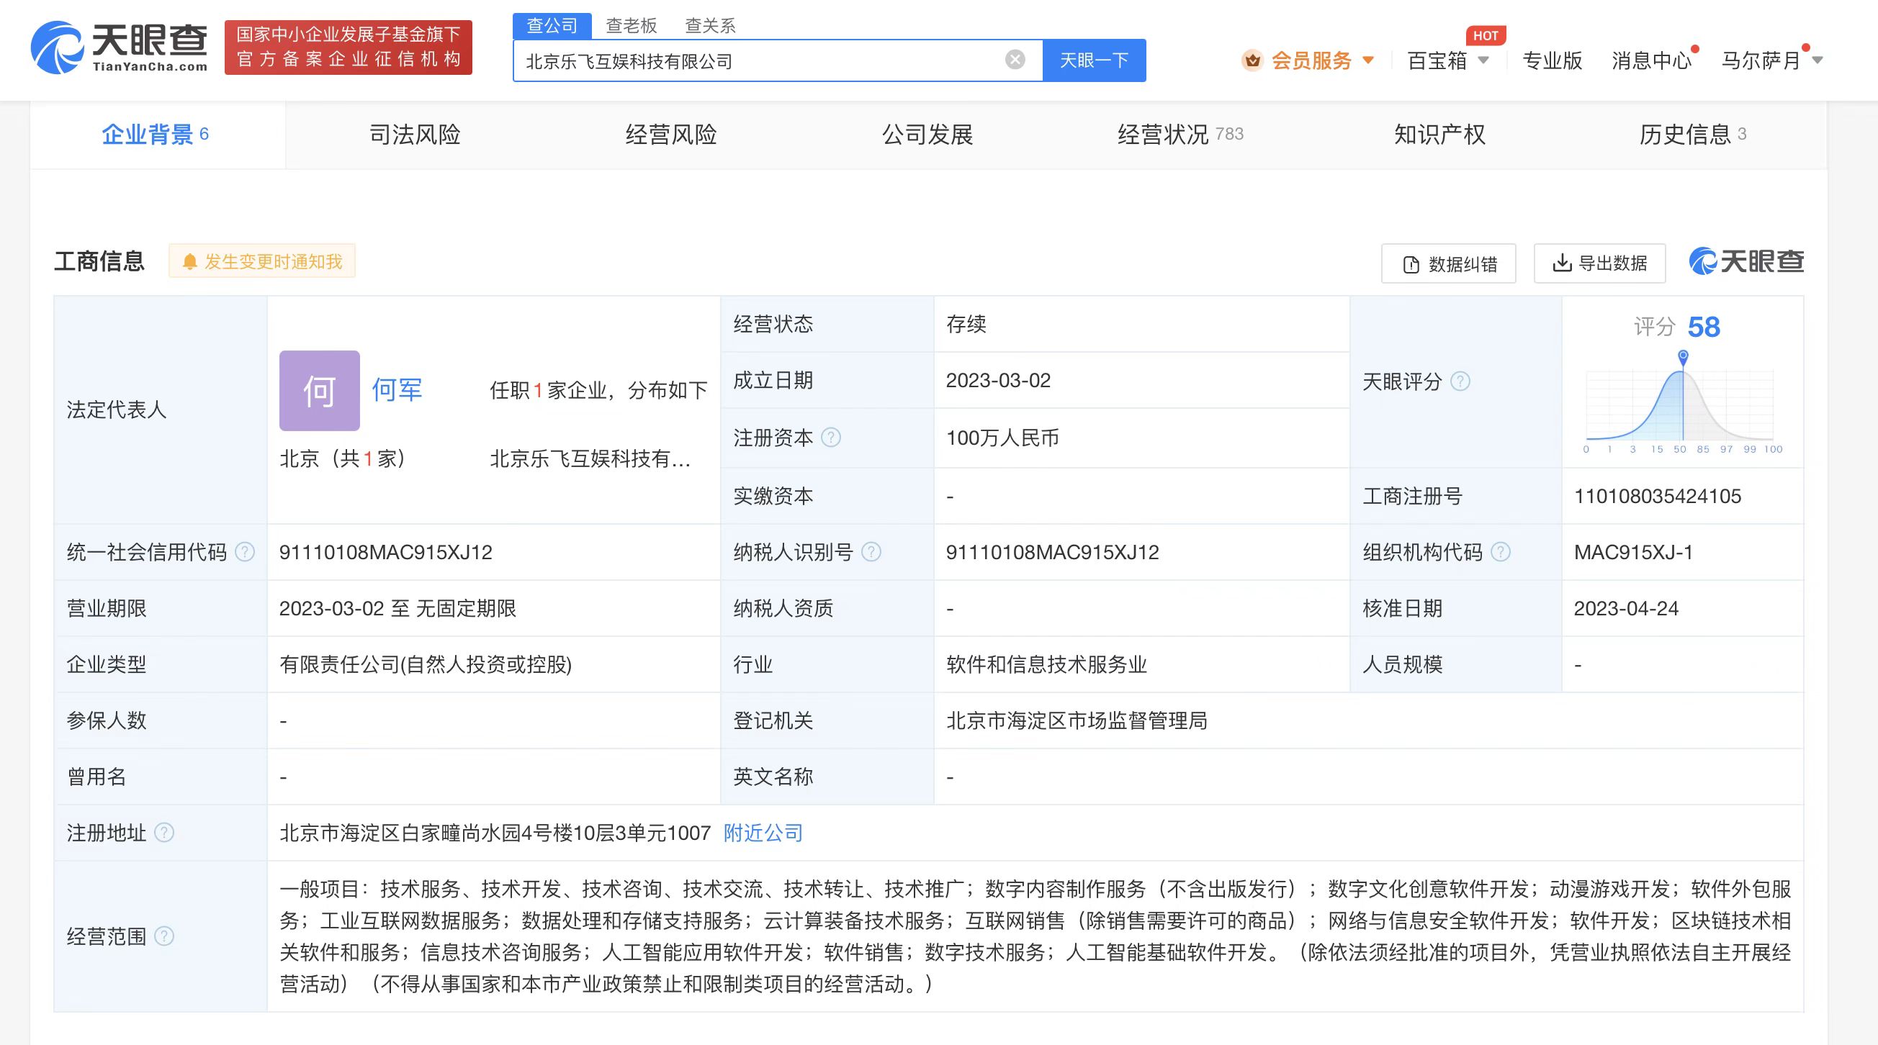Click 发生变更时通知我 notification button
Screen dimensions: 1878x1045
tap(262, 262)
